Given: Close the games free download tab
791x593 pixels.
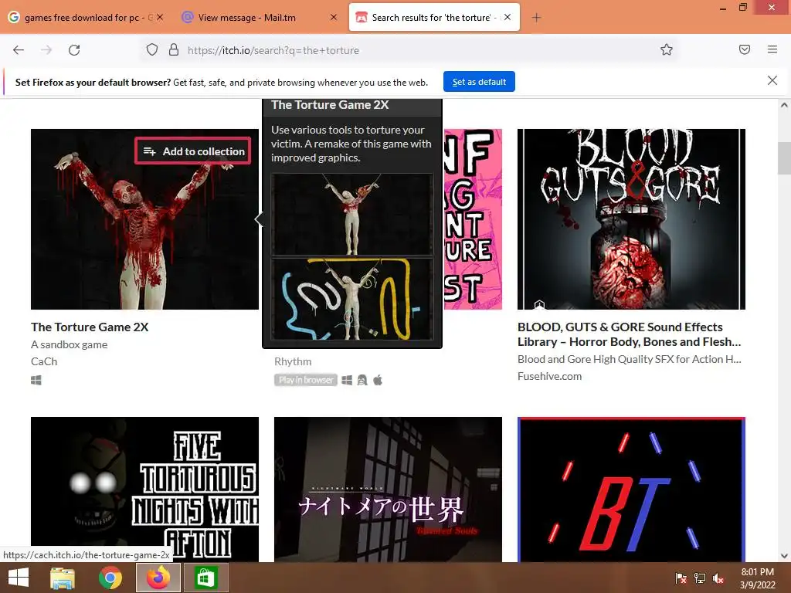Looking at the screenshot, I should pos(160,17).
